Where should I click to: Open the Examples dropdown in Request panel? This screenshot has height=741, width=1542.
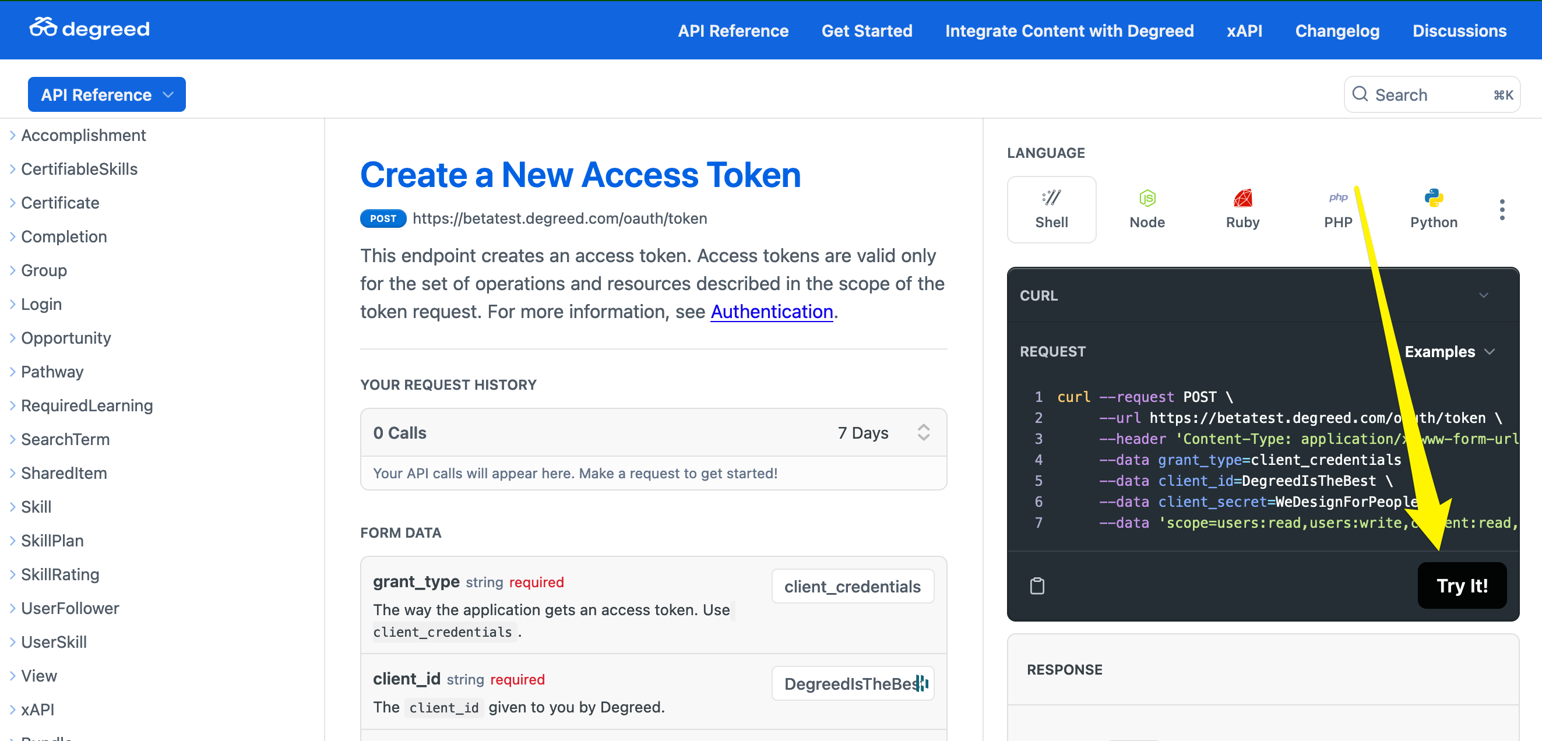coord(1449,351)
